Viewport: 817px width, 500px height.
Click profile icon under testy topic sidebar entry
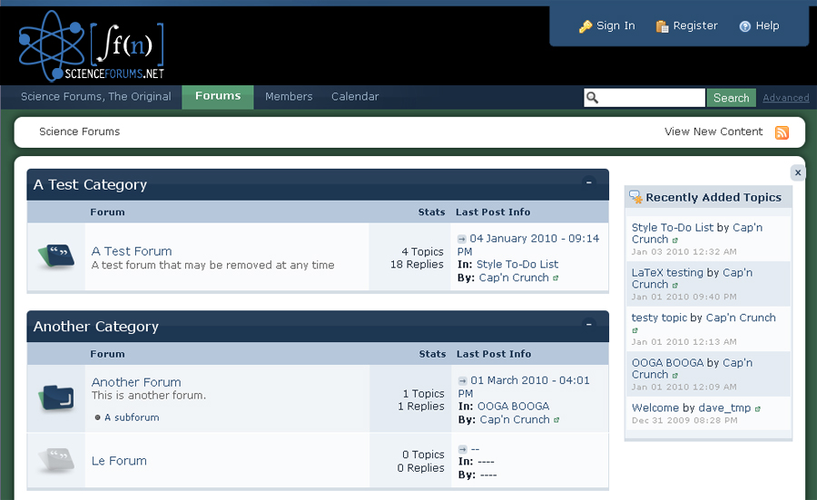click(x=635, y=330)
